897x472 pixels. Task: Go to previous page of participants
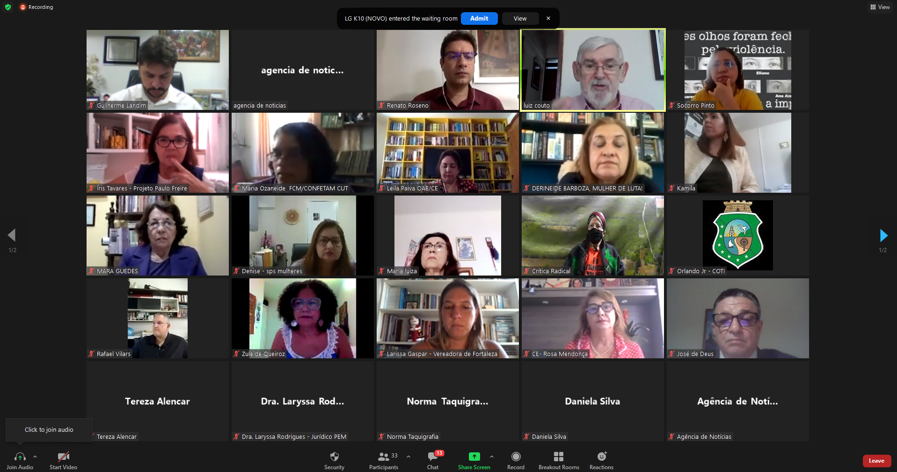(x=12, y=235)
